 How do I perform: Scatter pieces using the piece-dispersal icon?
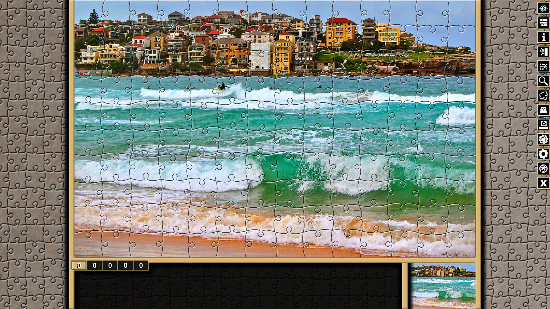(543, 52)
